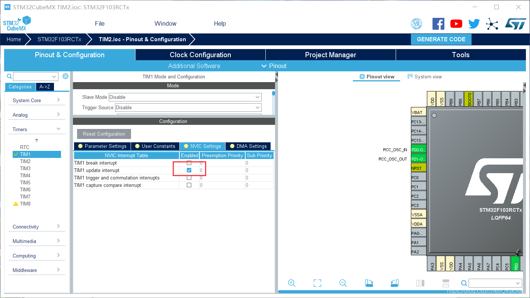
Task: Disable TIM1 update interrupt checkbox
Action: pos(189,170)
